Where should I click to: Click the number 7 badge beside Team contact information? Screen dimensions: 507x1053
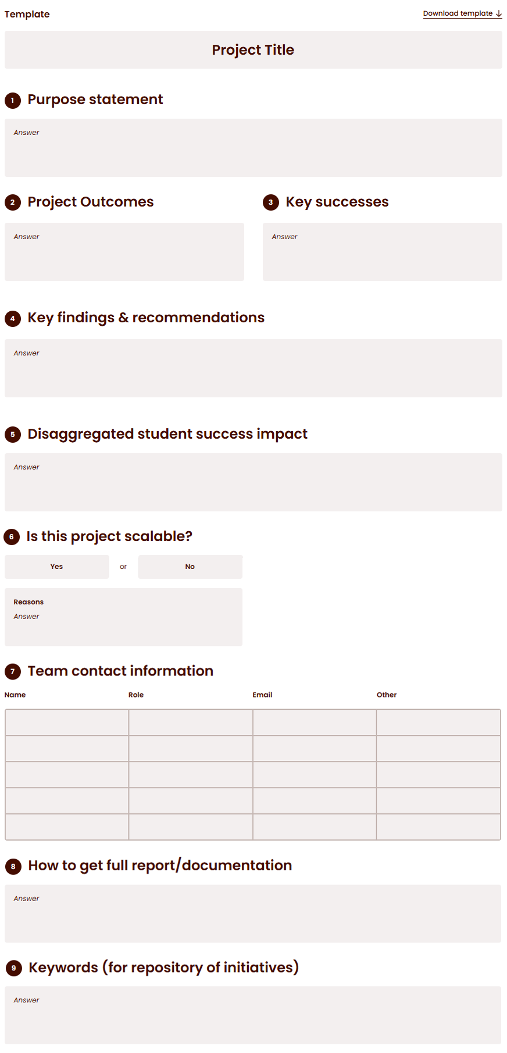point(13,671)
